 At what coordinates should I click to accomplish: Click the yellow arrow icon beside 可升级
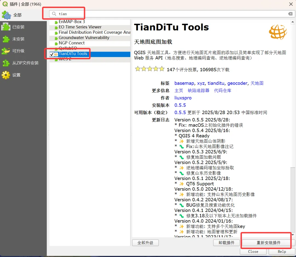tap(6, 51)
